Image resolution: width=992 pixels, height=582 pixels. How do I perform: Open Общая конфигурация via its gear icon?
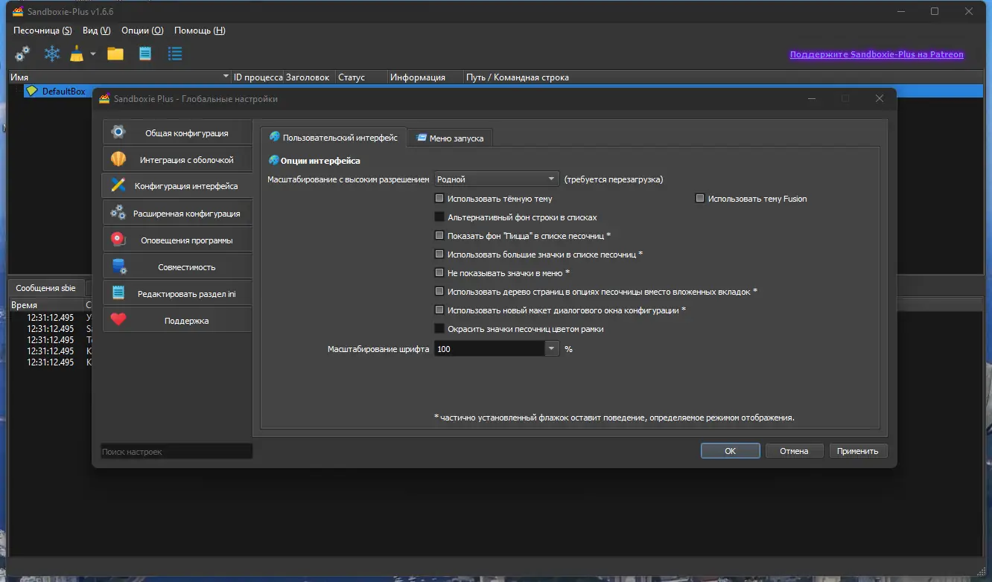click(118, 133)
